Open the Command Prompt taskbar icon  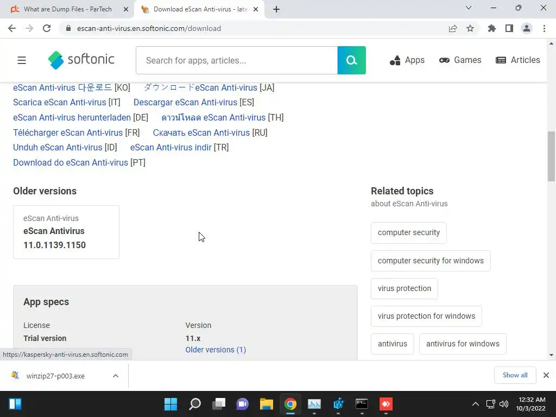(x=362, y=404)
